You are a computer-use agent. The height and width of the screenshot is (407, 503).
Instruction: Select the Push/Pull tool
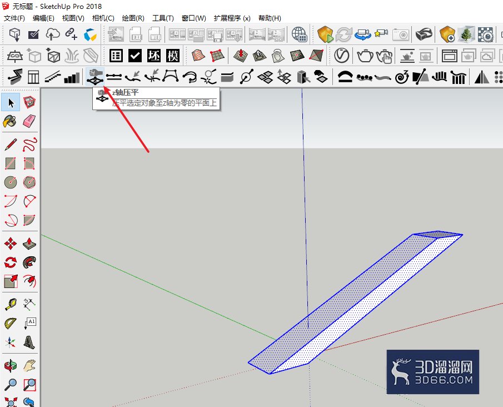pos(29,244)
